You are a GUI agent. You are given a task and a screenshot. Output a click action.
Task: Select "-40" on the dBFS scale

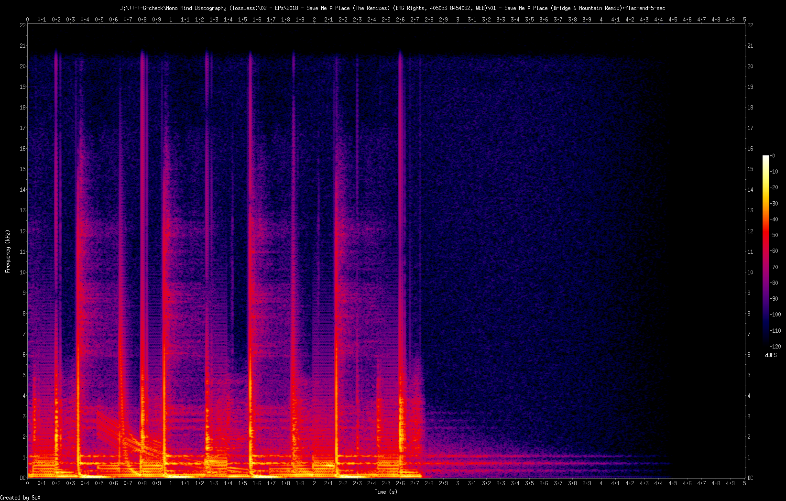pos(774,219)
